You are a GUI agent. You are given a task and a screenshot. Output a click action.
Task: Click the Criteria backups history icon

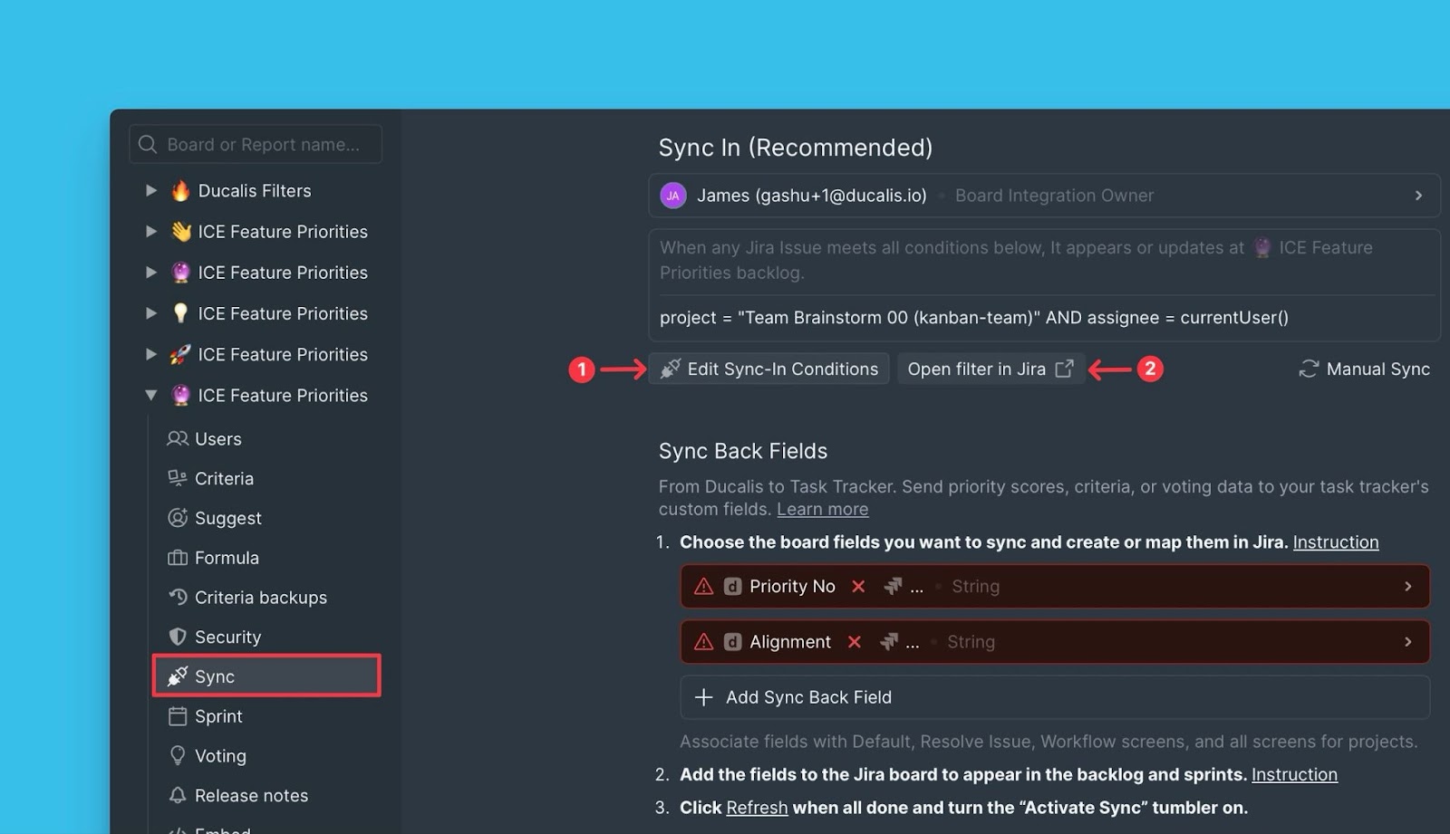tap(178, 598)
